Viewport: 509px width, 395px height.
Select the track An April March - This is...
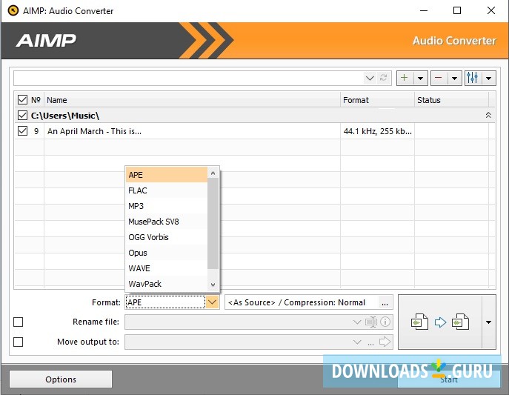pyautogui.click(x=94, y=131)
